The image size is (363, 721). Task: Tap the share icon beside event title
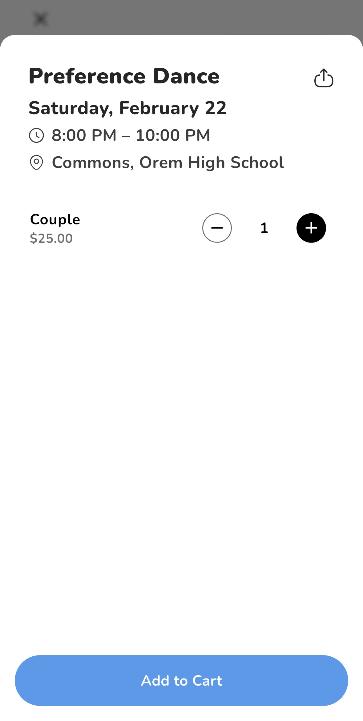324,78
